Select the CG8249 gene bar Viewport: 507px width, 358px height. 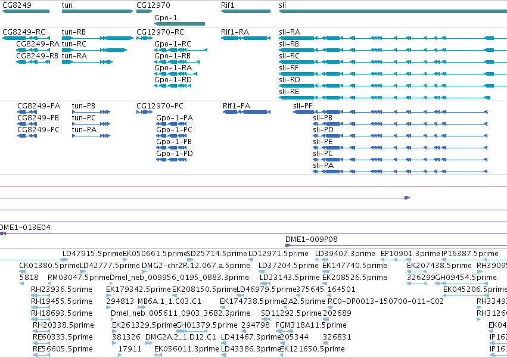(26, 11)
